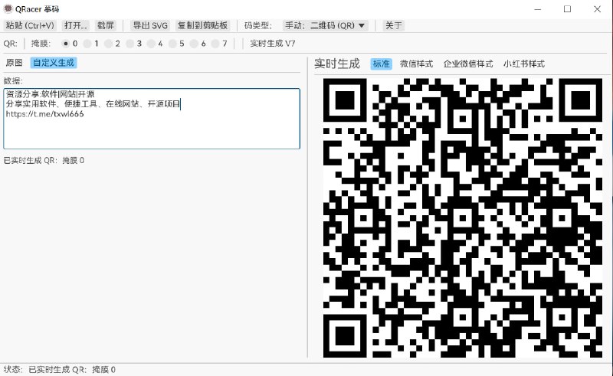Open the 关于 about dialog

[393, 25]
